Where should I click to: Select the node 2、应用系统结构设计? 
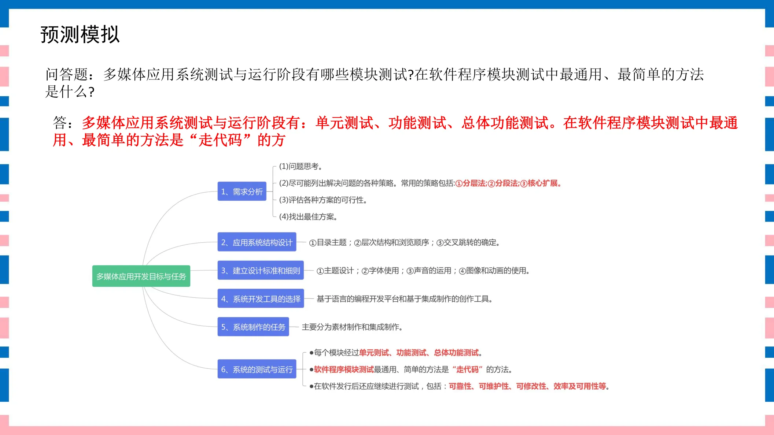[x=257, y=242]
